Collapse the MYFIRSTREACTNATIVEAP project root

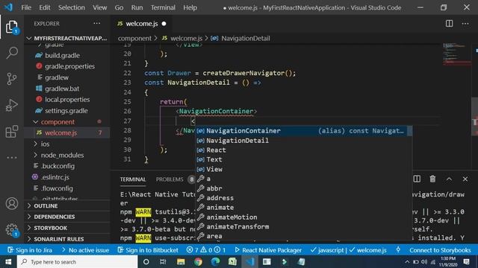tap(67, 38)
